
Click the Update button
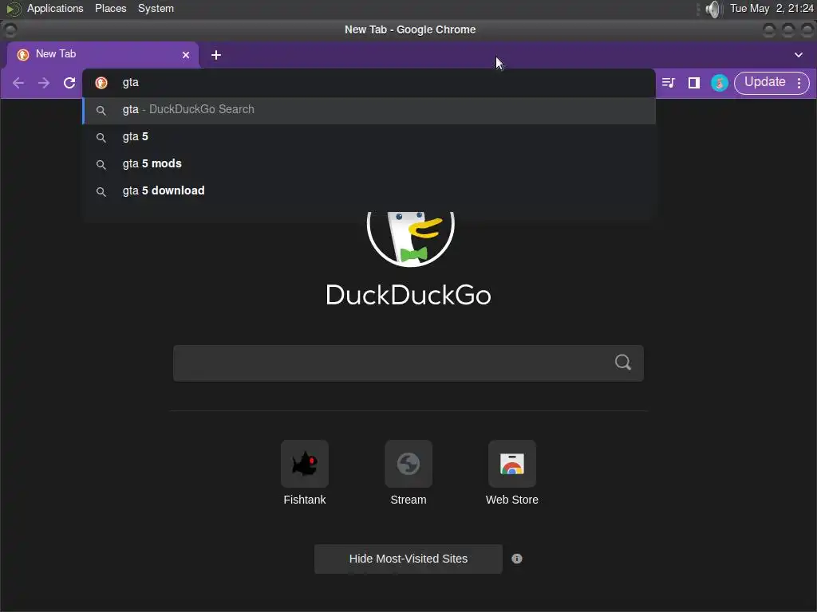click(764, 82)
